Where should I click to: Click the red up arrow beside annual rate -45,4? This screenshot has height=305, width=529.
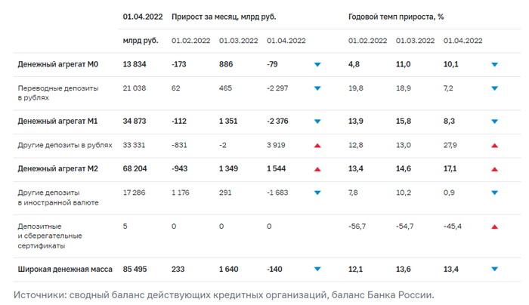tap(494, 226)
